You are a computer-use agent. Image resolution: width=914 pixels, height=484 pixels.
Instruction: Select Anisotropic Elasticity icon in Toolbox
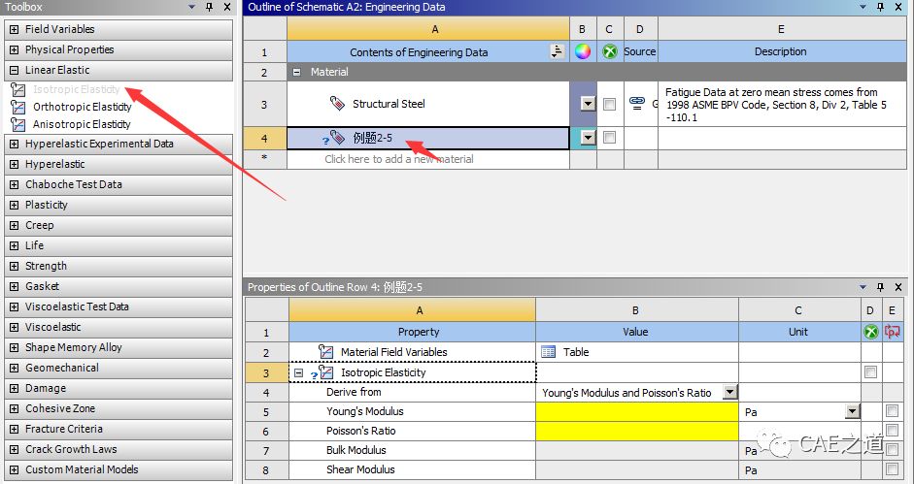[18, 125]
